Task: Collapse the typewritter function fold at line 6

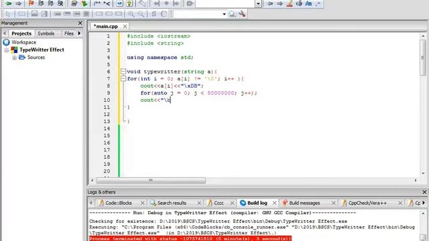Action: click(123, 72)
